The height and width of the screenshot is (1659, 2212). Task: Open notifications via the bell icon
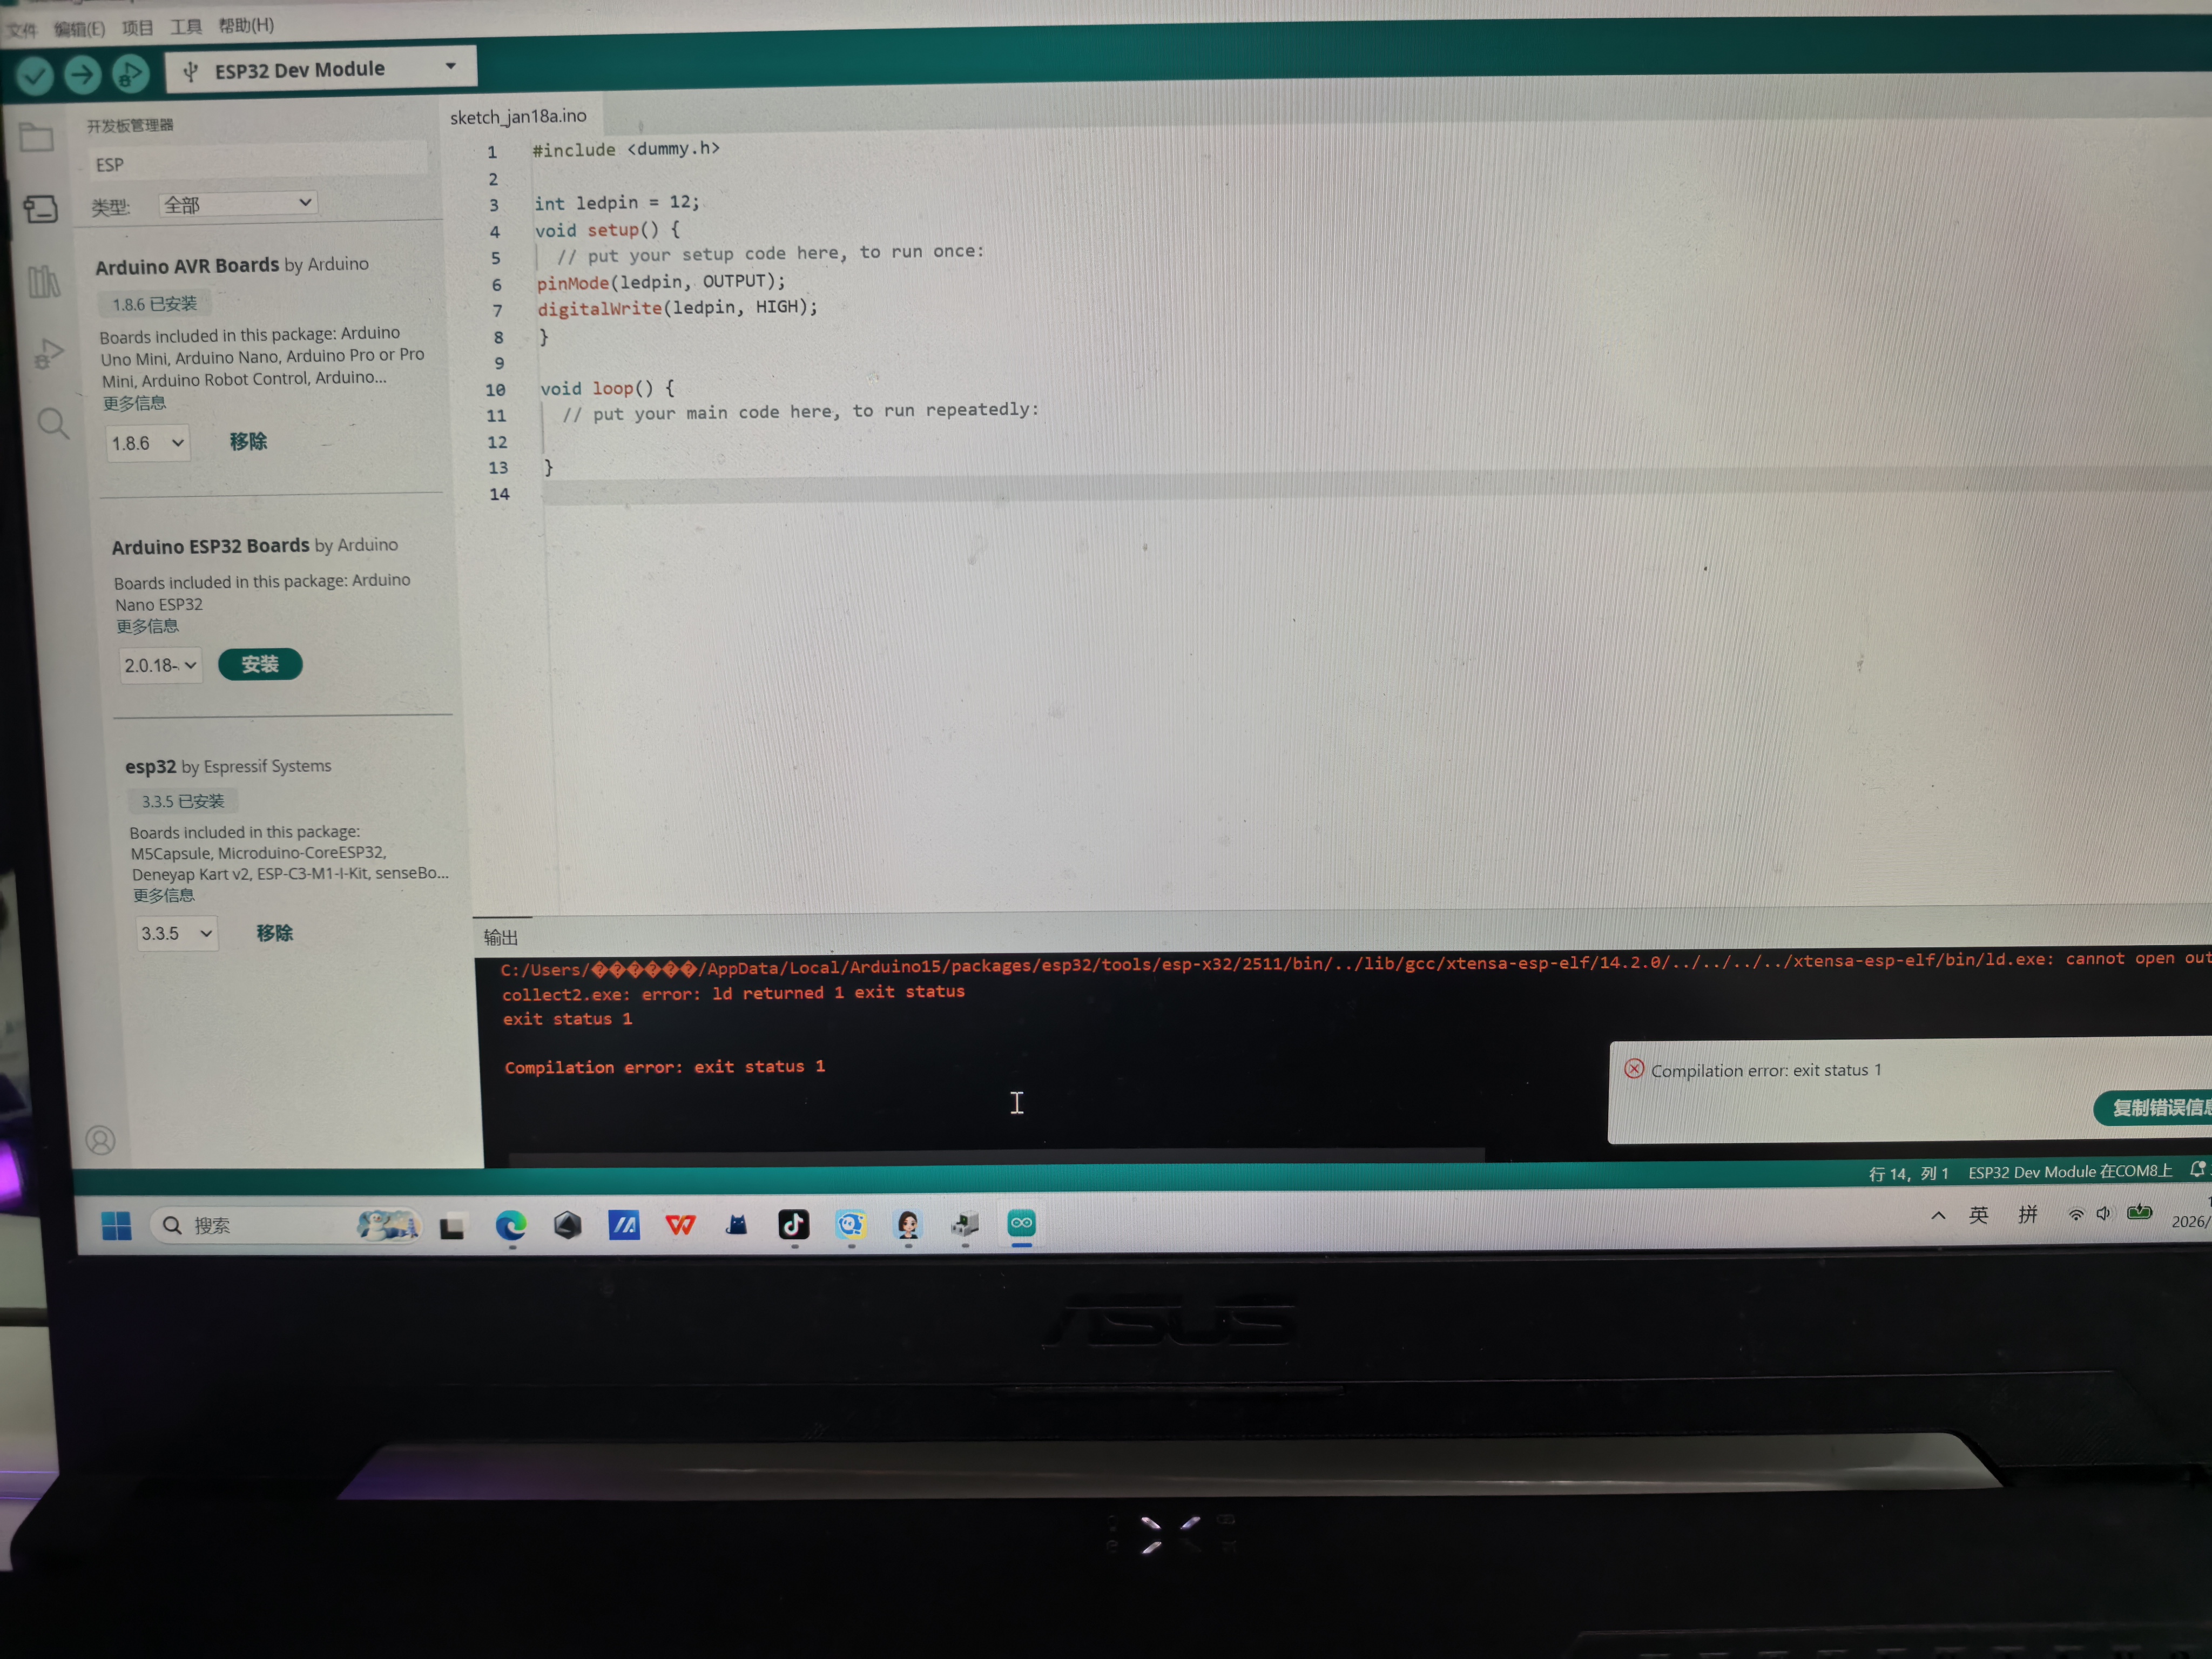pos(2197,1170)
